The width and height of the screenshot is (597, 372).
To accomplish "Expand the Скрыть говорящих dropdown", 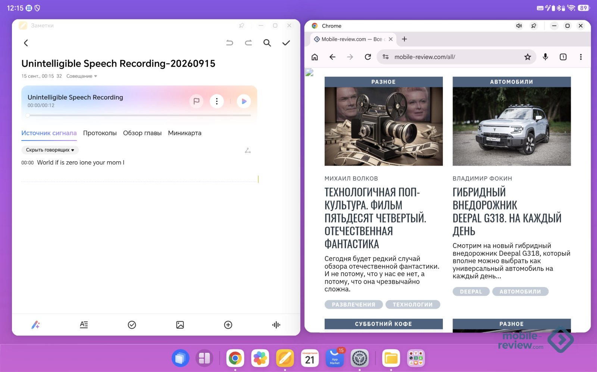I will click(50, 150).
